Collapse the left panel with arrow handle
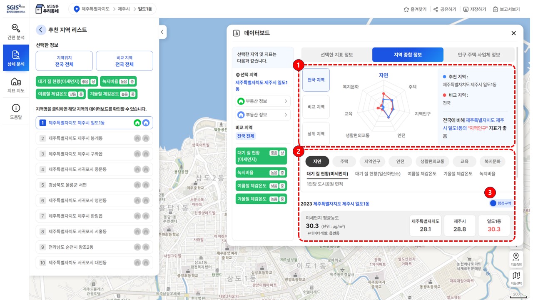This screenshot has height=300, width=533. pos(162,32)
